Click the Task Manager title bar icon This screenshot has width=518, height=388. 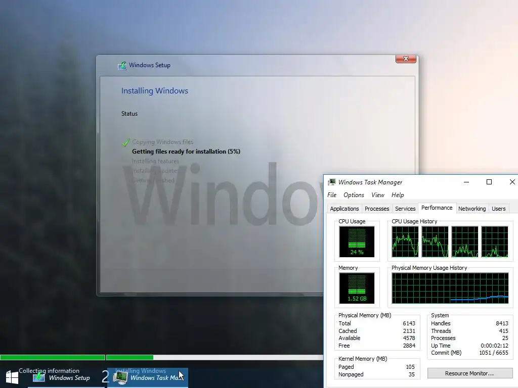click(x=332, y=182)
